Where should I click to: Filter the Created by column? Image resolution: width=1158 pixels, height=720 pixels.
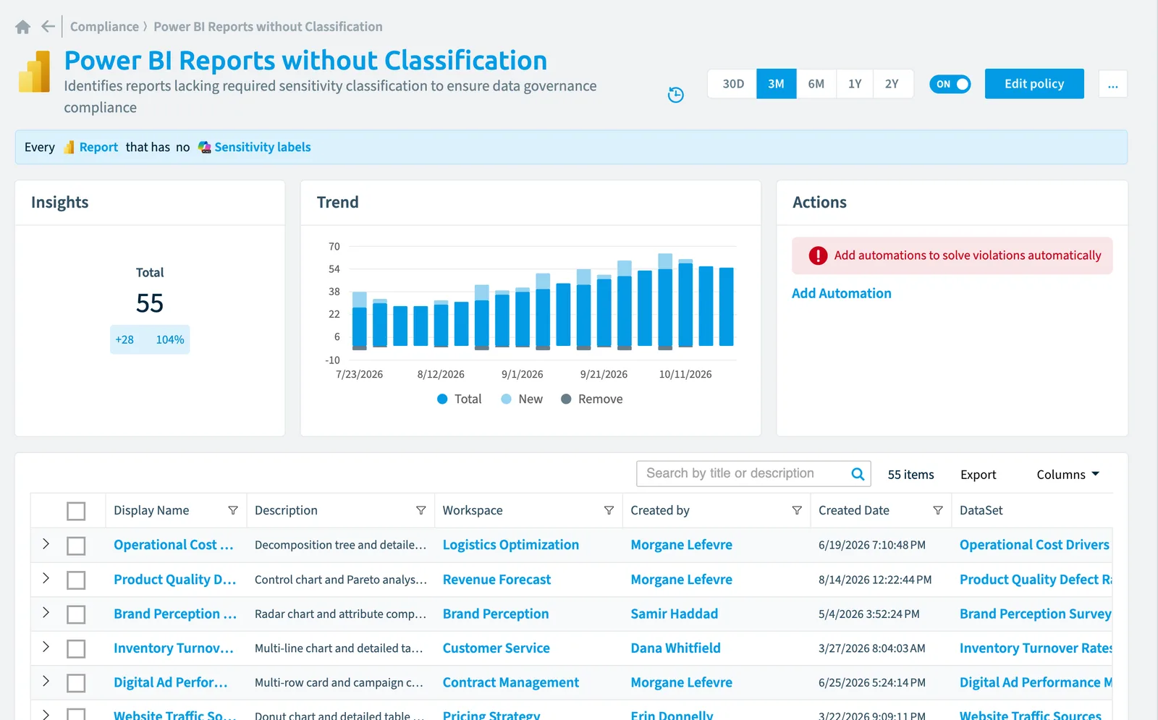797,511
